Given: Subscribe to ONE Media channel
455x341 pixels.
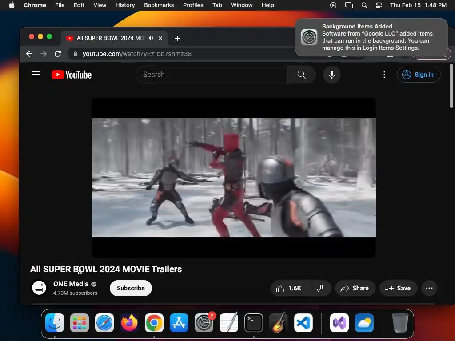Looking at the screenshot, I should (131, 288).
